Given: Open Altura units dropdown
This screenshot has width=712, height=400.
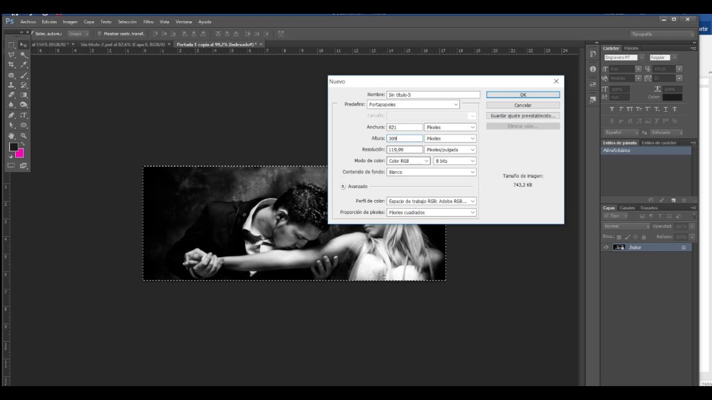Looking at the screenshot, I should click(x=451, y=138).
